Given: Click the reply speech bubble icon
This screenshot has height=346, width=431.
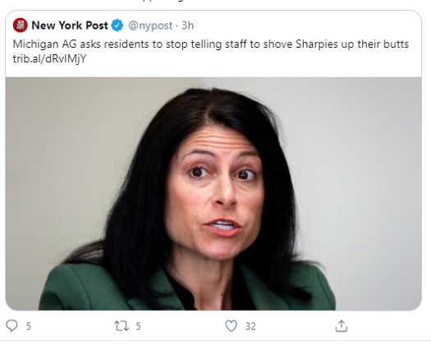Looking at the screenshot, I should click(x=11, y=325).
